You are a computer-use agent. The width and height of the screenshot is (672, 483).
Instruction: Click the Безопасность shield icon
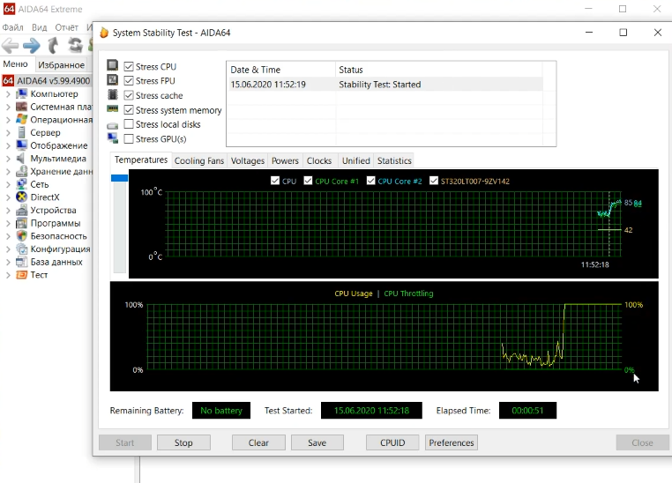tap(21, 236)
